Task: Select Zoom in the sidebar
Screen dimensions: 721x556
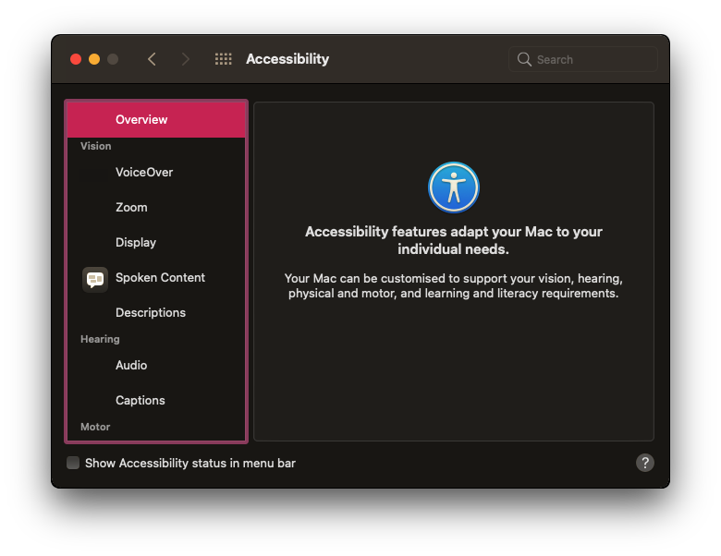Action: click(156, 207)
